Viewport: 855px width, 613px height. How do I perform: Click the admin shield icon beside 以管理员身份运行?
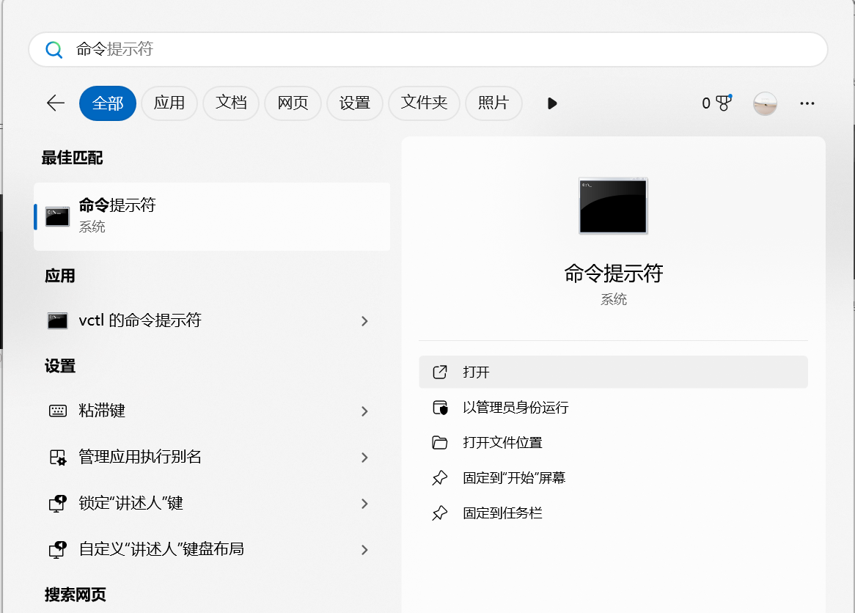pos(439,407)
